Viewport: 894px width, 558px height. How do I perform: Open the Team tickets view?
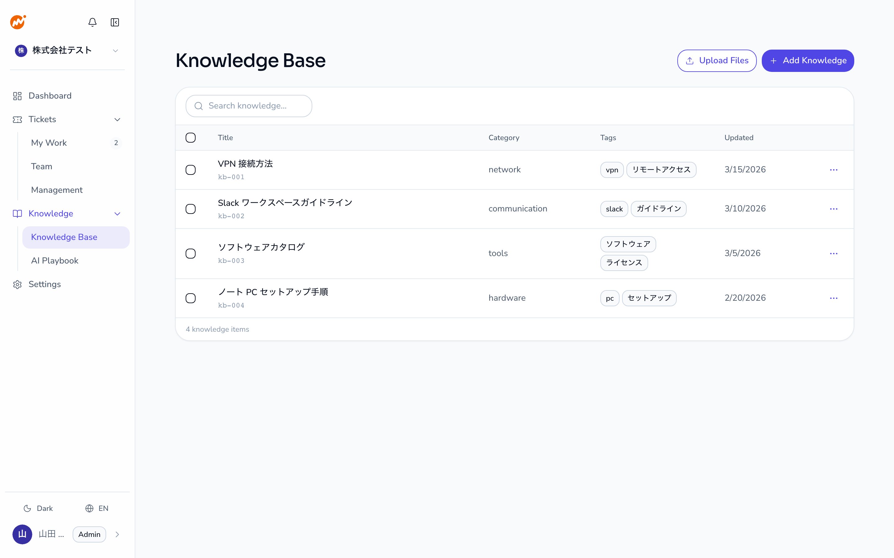pos(76,166)
